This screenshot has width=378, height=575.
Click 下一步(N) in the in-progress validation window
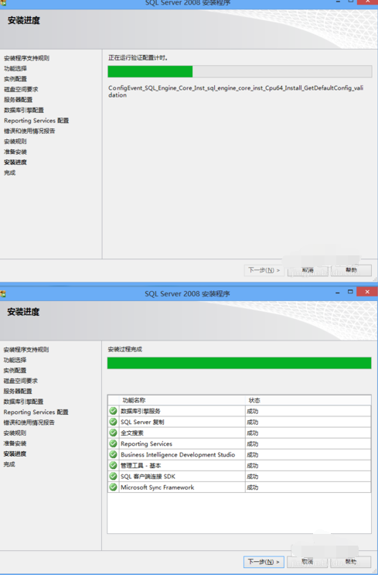pyautogui.click(x=264, y=270)
